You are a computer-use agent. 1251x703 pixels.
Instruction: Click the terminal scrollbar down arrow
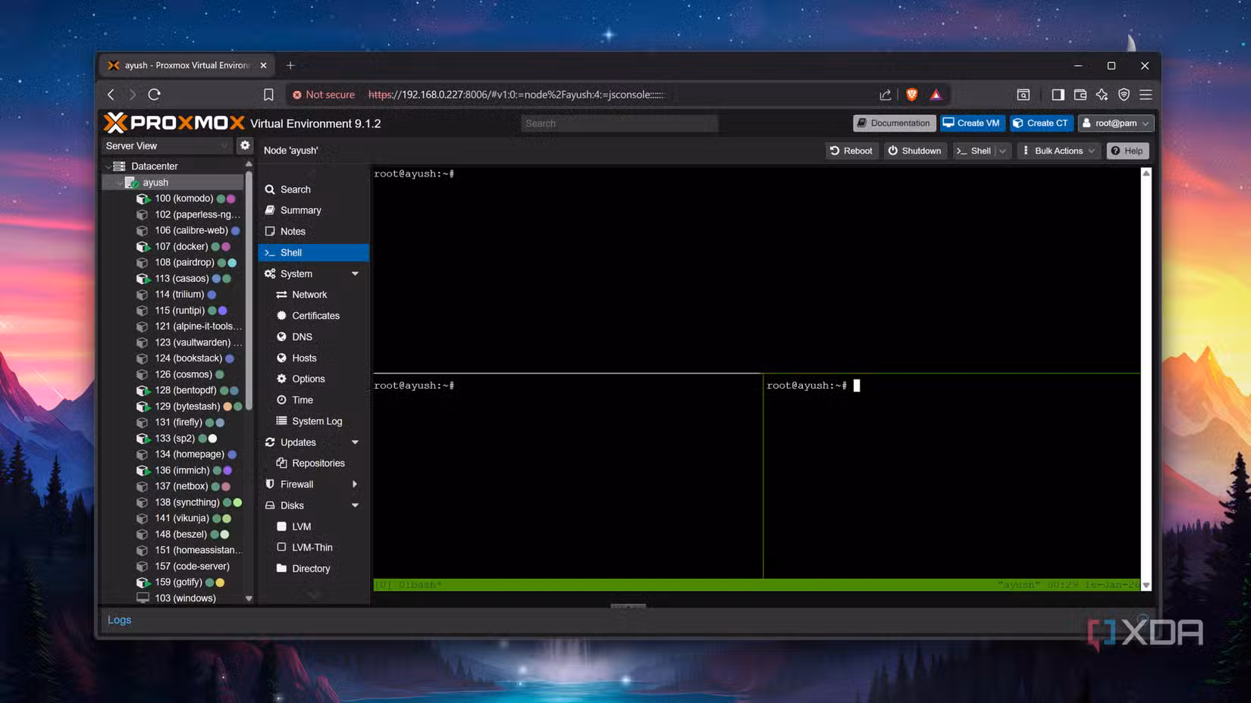pyautogui.click(x=1146, y=586)
